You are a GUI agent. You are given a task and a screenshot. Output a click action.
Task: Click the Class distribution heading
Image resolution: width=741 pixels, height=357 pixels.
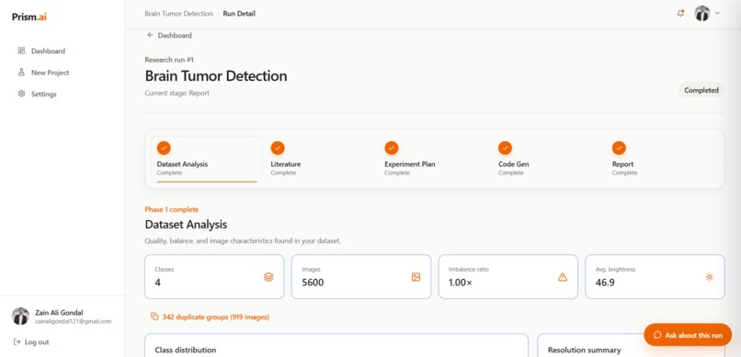[x=186, y=350]
